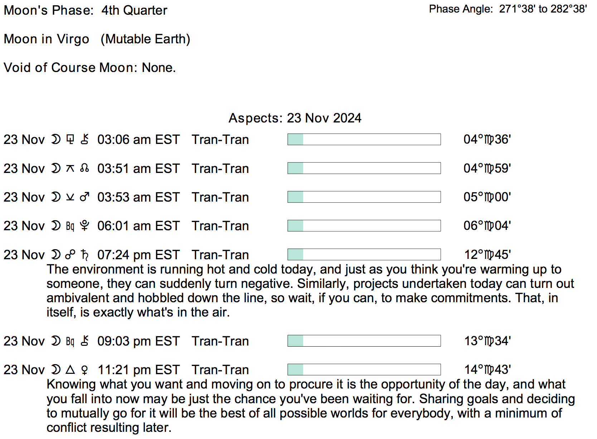Click the progress bar for the 03:06 am aspect

coord(364,139)
